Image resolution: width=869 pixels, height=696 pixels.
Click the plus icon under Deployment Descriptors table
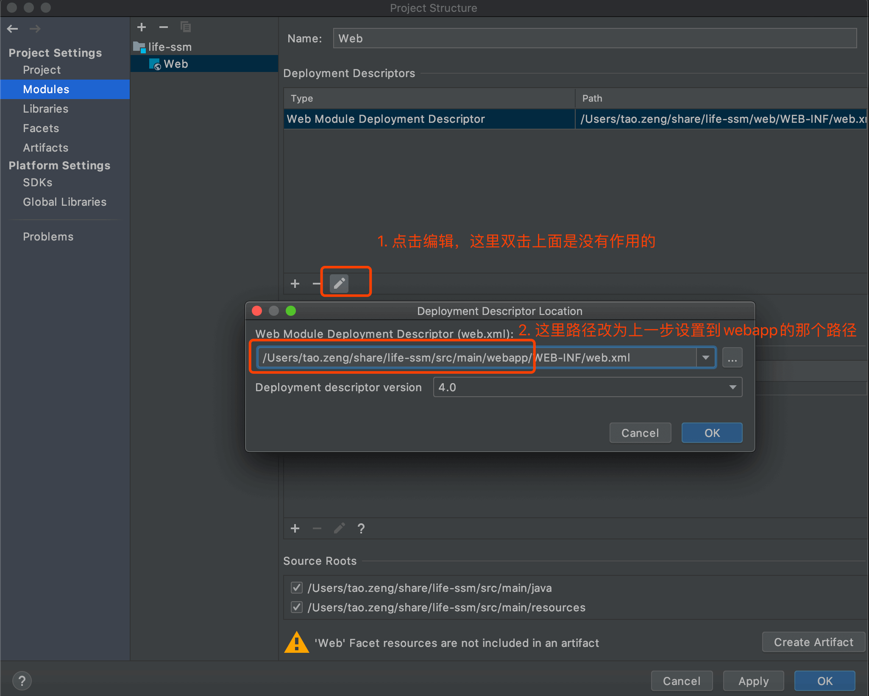tap(295, 283)
